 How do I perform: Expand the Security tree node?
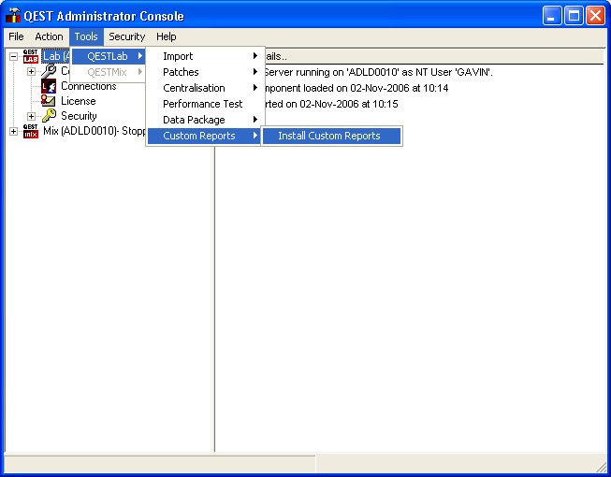(31, 116)
